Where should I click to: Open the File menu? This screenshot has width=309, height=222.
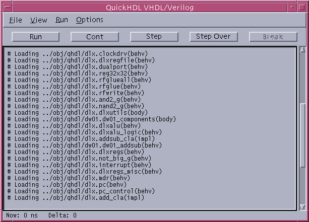pos(16,20)
